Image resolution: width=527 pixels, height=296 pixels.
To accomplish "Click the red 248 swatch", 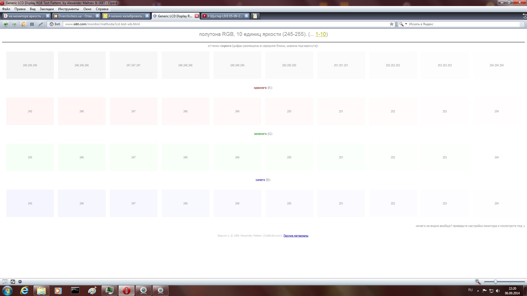I will (x=186, y=111).
